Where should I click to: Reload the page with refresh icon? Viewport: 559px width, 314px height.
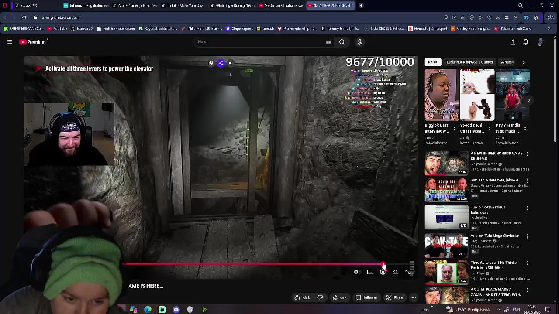pos(24,18)
